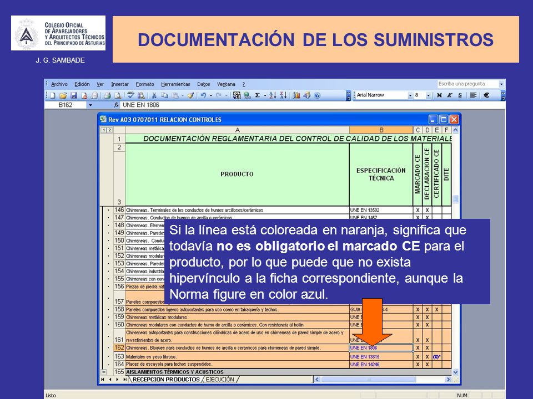Open the Ventana menu
533x399 pixels.
point(226,84)
